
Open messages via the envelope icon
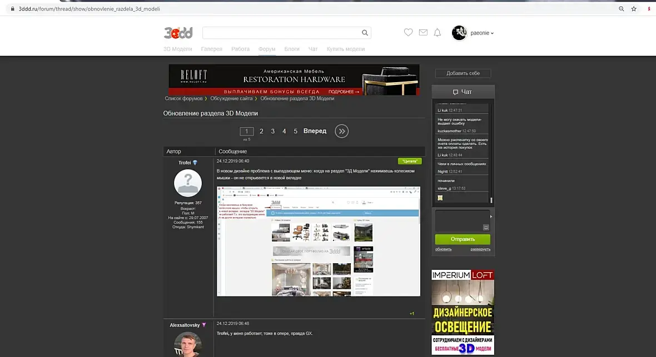click(423, 32)
